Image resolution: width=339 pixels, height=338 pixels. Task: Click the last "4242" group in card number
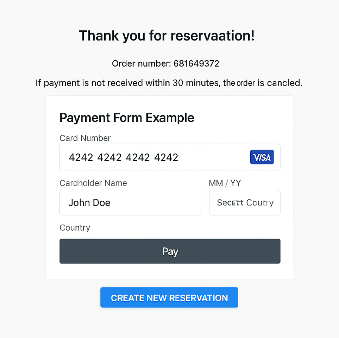point(166,157)
